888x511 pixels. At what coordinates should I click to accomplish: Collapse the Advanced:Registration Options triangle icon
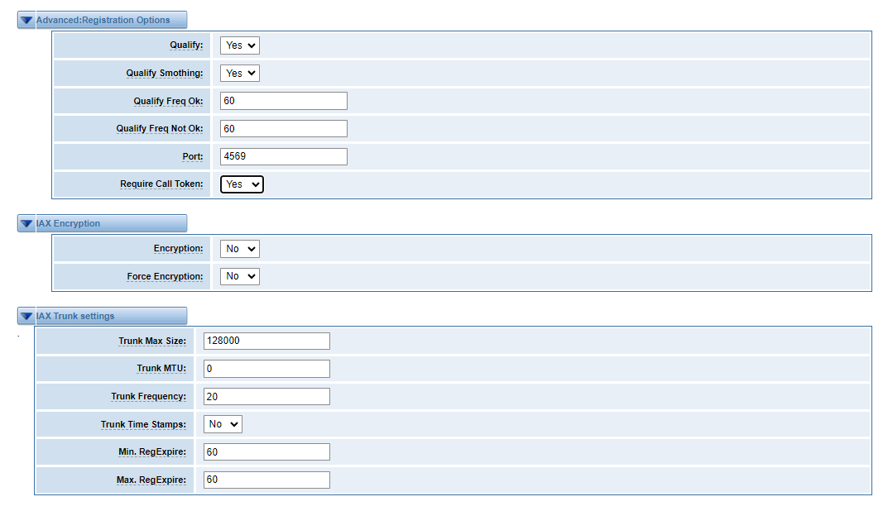(x=26, y=21)
